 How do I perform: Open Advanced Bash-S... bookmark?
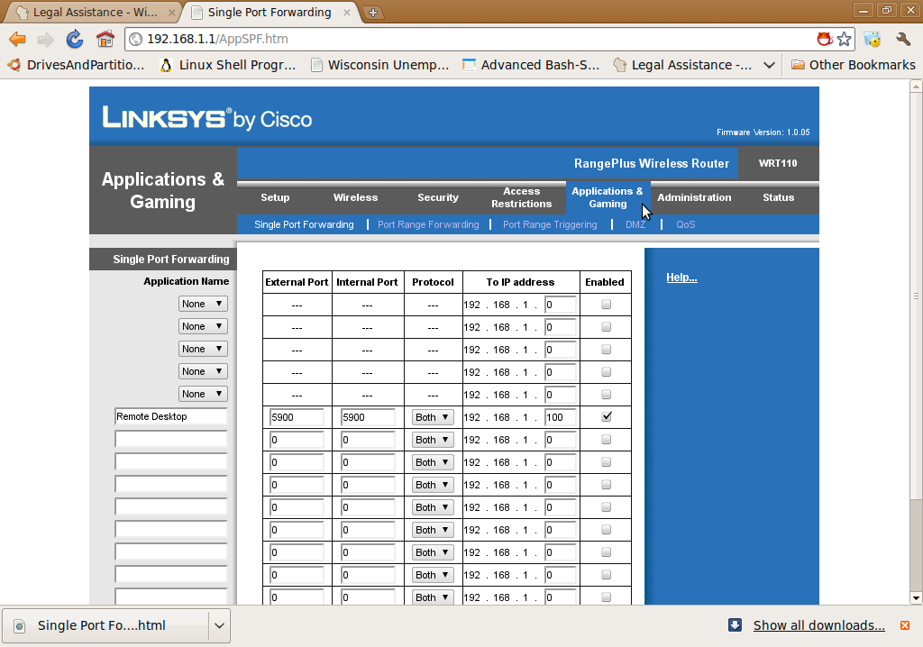(531, 65)
